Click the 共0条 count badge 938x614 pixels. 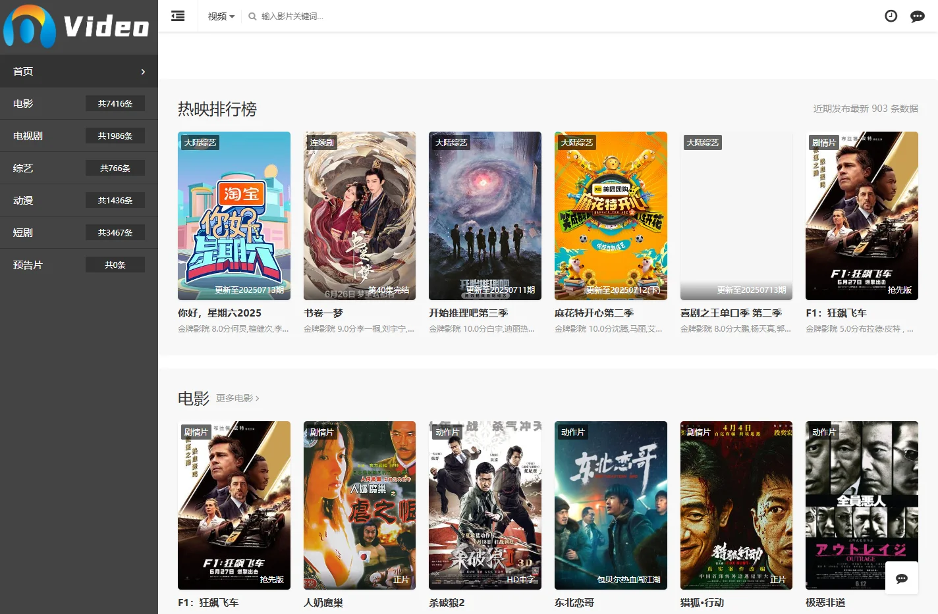click(x=115, y=265)
